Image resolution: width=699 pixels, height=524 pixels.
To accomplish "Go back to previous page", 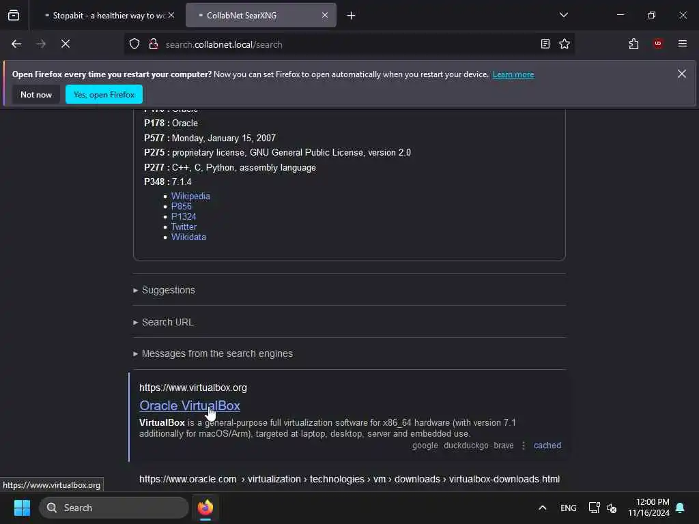I will [x=16, y=44].
